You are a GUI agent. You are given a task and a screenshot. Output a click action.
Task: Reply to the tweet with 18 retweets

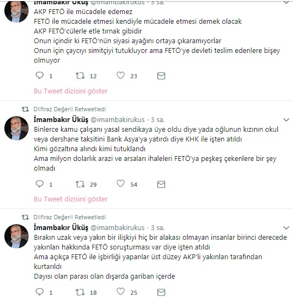click(39, 292)
